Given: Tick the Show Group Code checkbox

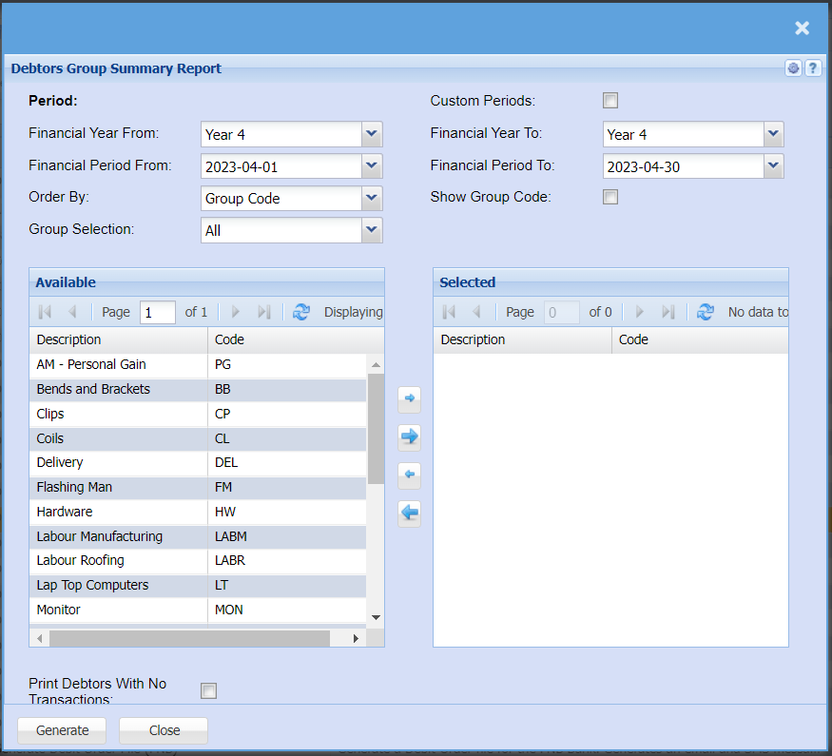Looking at the screenshot, I should point(610,197).
